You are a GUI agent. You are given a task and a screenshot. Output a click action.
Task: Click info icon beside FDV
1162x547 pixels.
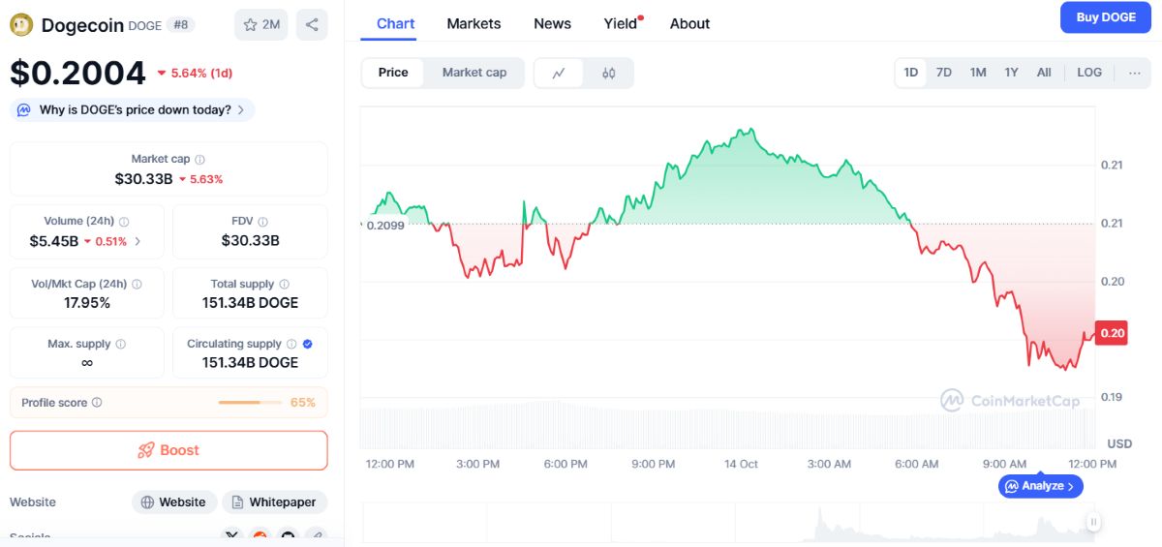pos(263,222)
